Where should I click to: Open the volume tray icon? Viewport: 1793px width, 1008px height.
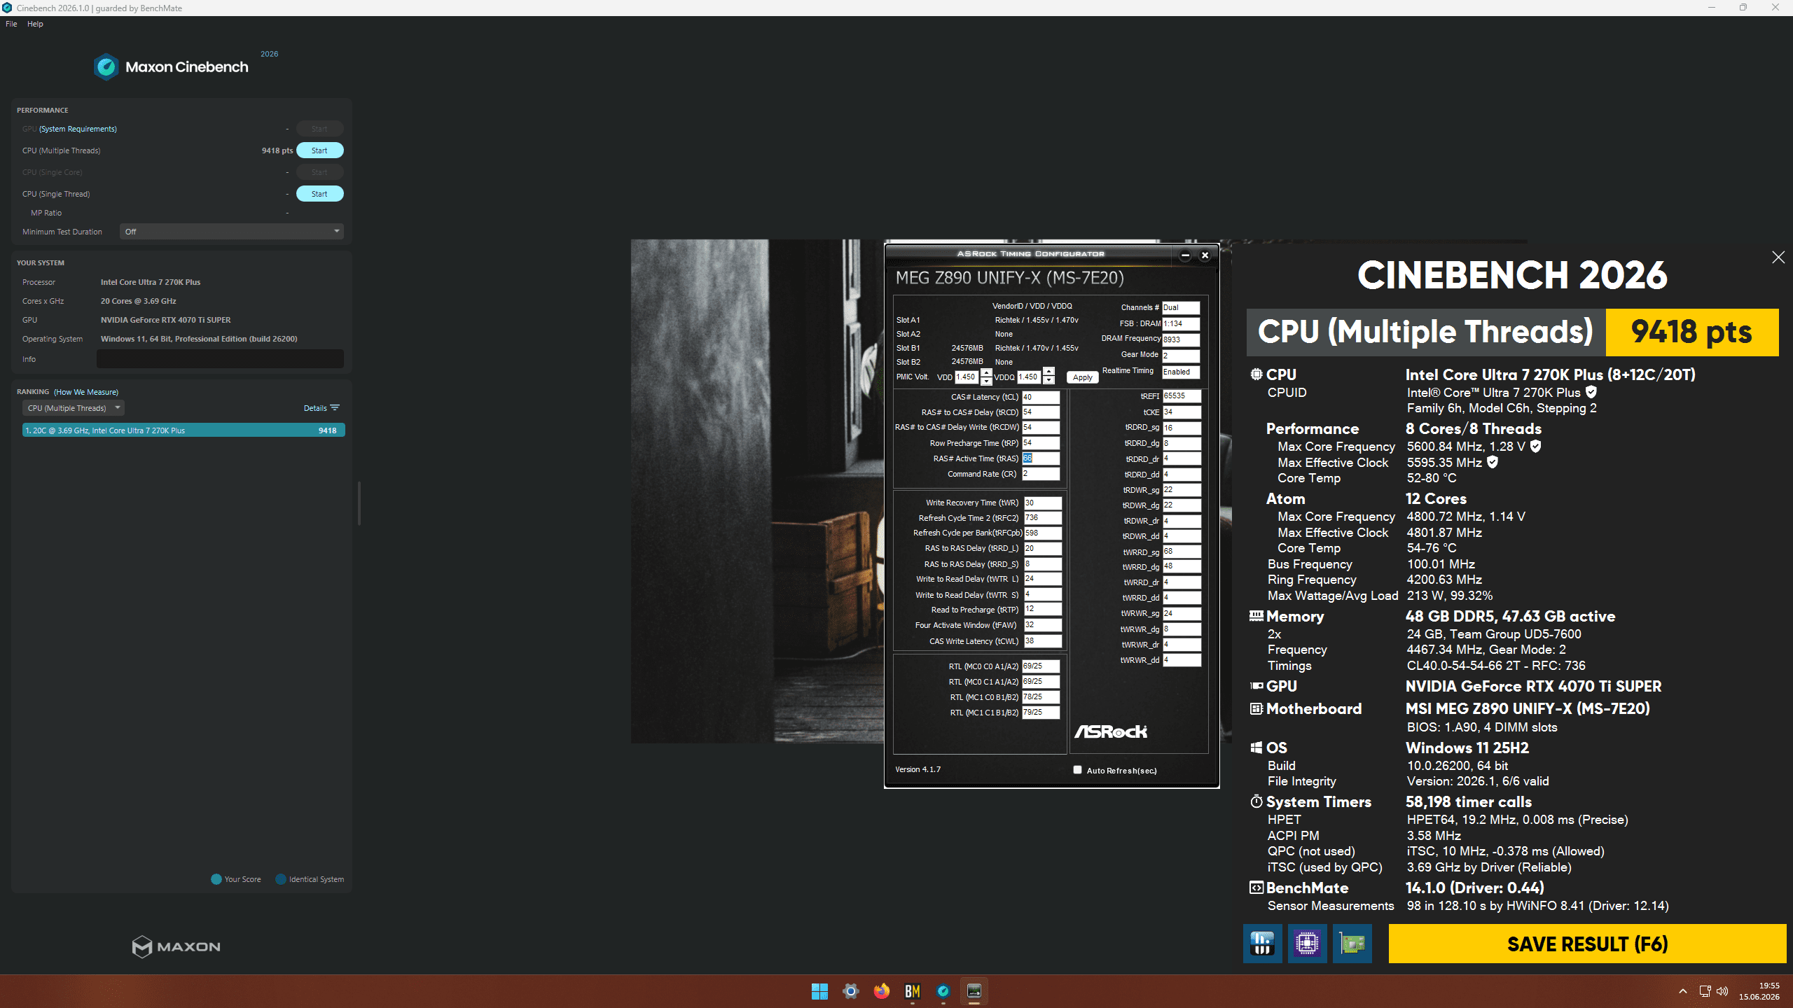pos(1722,991)
